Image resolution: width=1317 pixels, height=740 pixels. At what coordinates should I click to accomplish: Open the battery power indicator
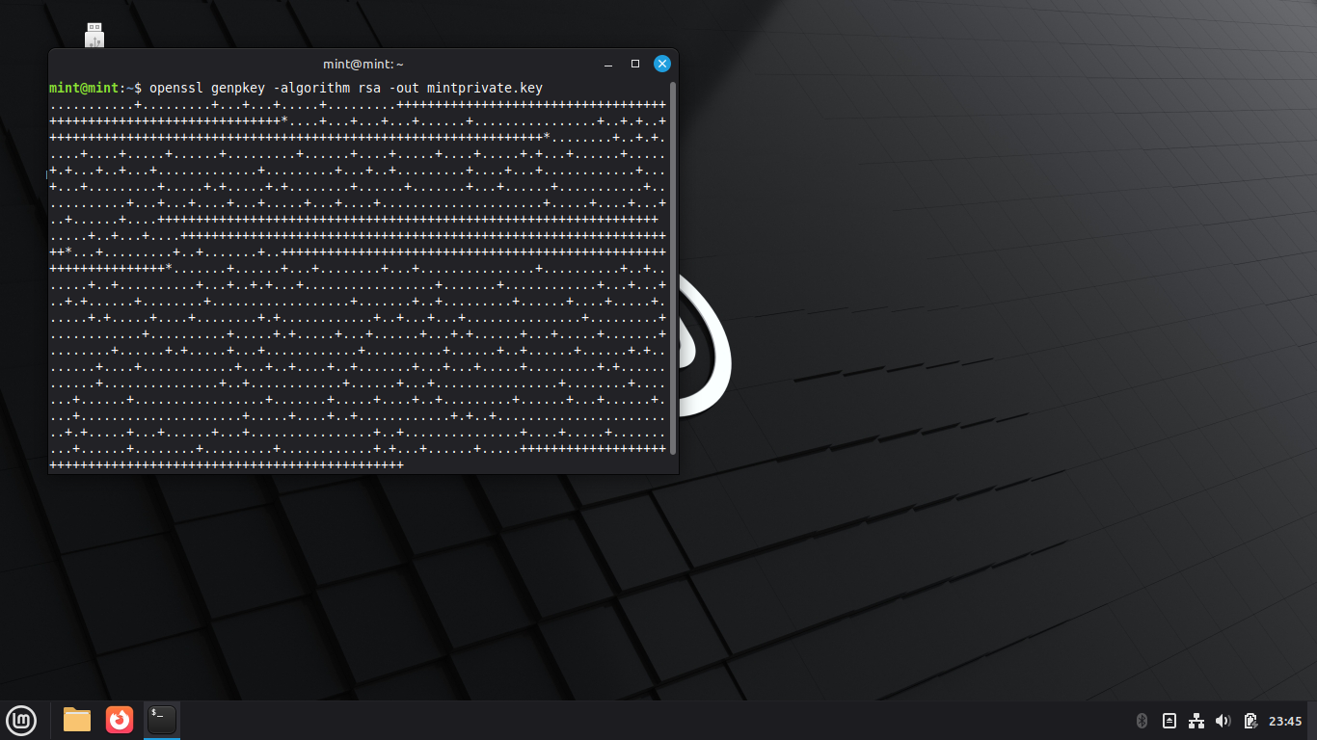tap(1250, 721)
